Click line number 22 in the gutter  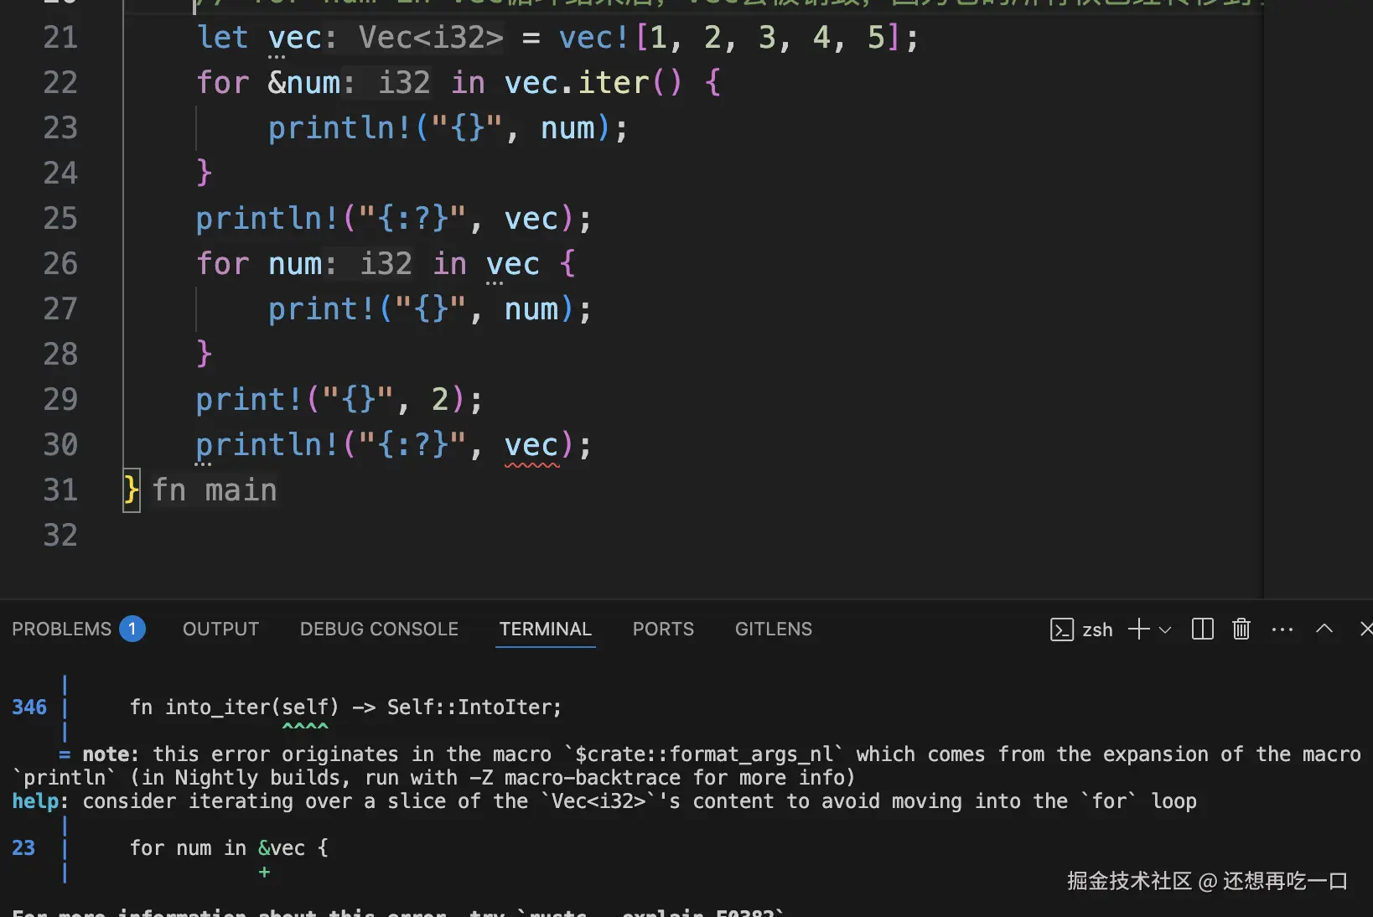click(x=60, y=83)
